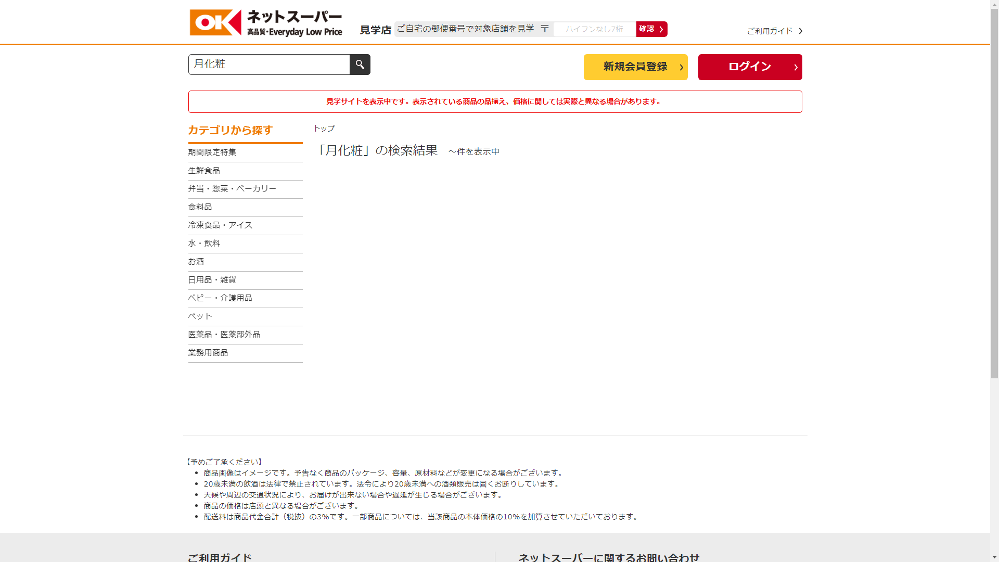Click the red ログイン button
The height and width of the screenshot is (562, 999).
[749, 67]
